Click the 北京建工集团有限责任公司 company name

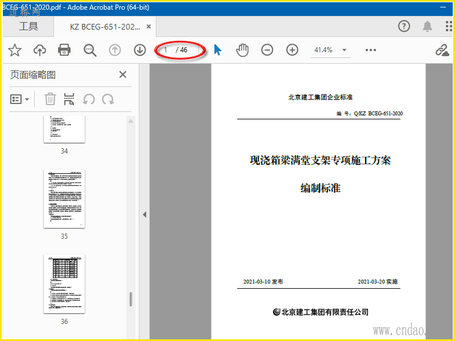(325, 312)
